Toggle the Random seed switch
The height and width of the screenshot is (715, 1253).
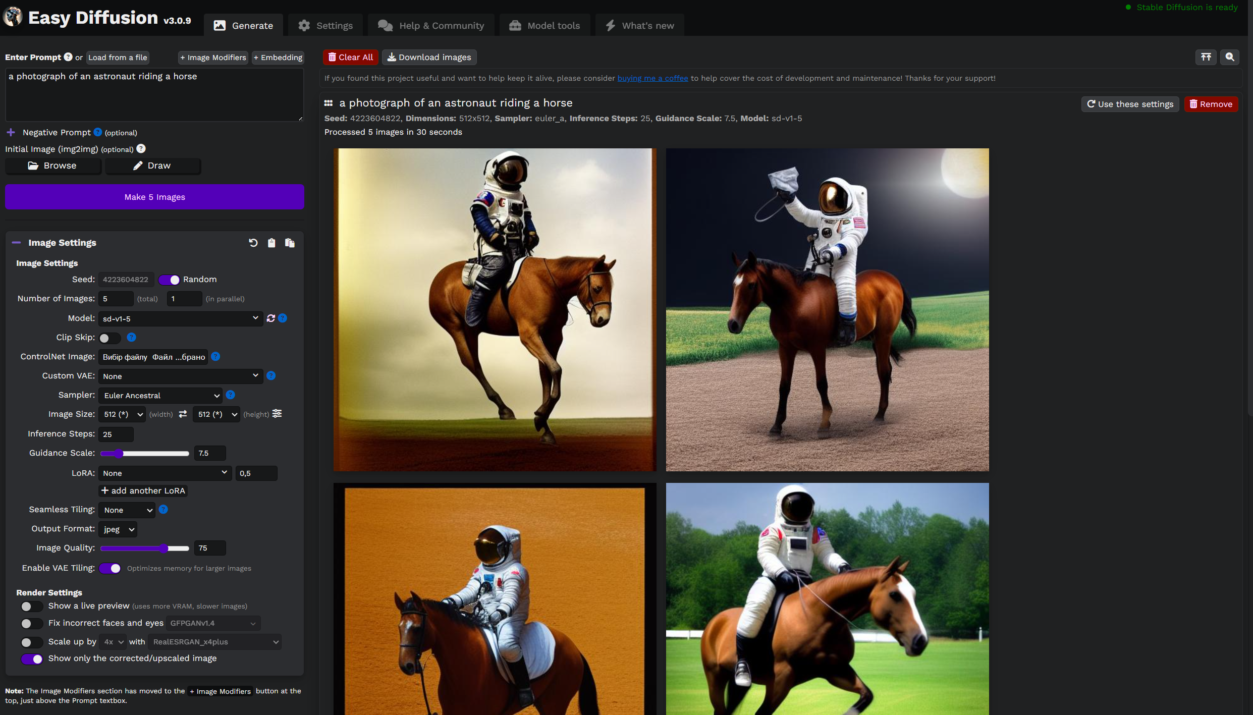pos(169,280)
